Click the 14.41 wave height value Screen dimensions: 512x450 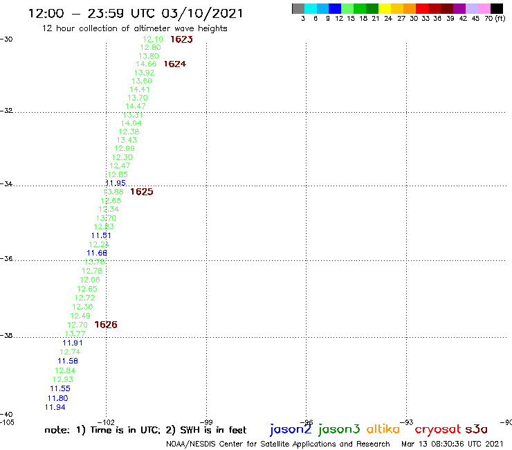(140, 89)
